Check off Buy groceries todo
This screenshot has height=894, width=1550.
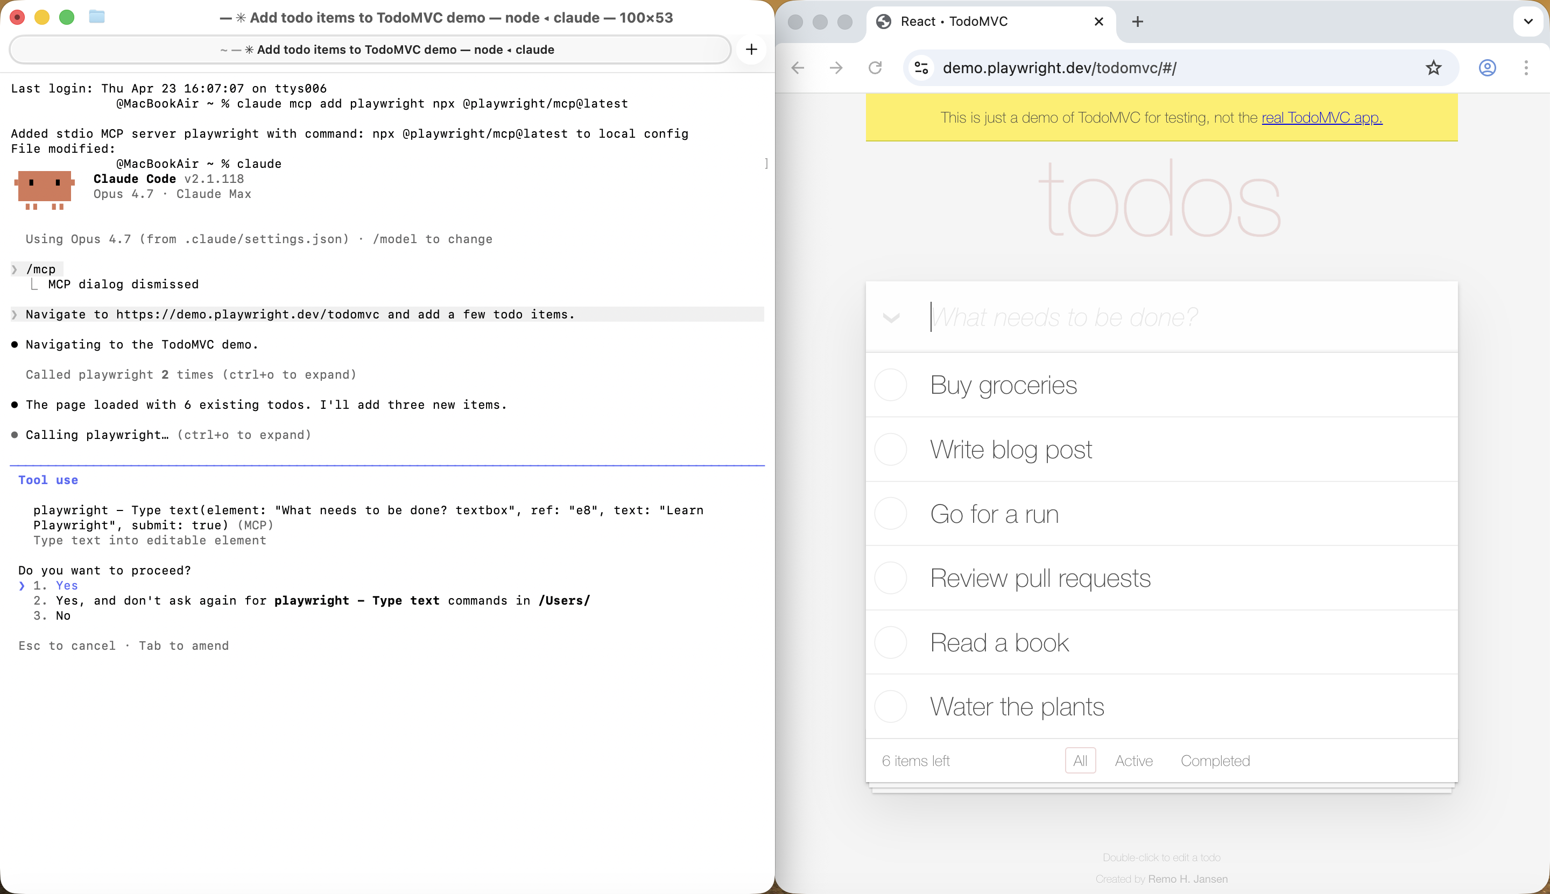[x=890, y=385]
